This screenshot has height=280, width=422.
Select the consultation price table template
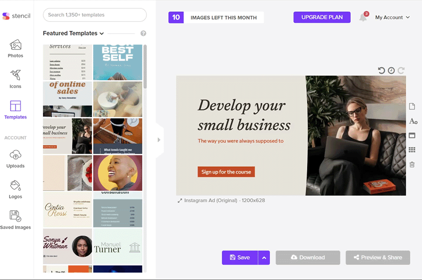point(118,210)
